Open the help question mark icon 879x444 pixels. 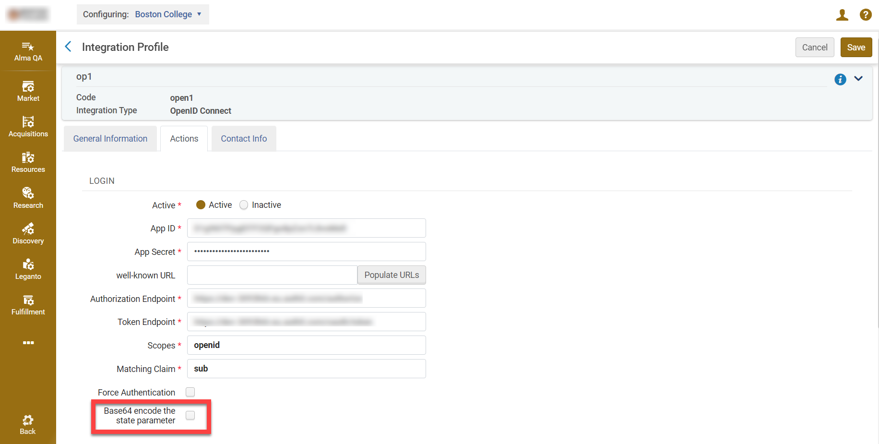coord(866,15)
